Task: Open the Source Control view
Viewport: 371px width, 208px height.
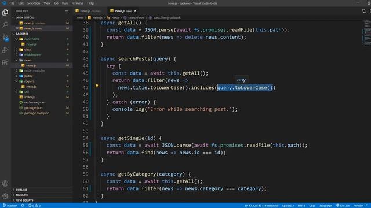Action: click(x=5, y=37)
